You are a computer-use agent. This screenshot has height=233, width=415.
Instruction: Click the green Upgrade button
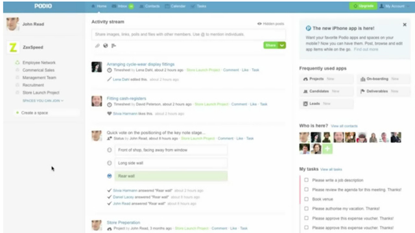[x=363, y=6]
